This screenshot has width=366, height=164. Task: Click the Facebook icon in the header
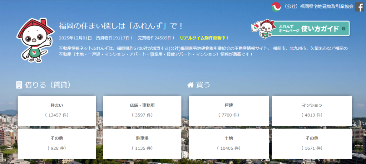(360, 6)
